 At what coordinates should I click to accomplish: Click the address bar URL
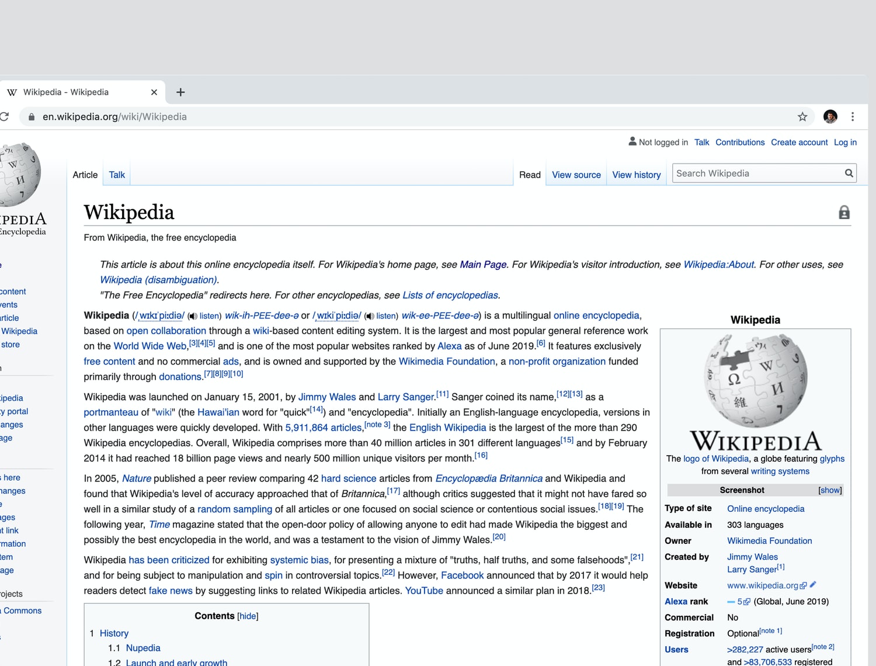[114, 117]
